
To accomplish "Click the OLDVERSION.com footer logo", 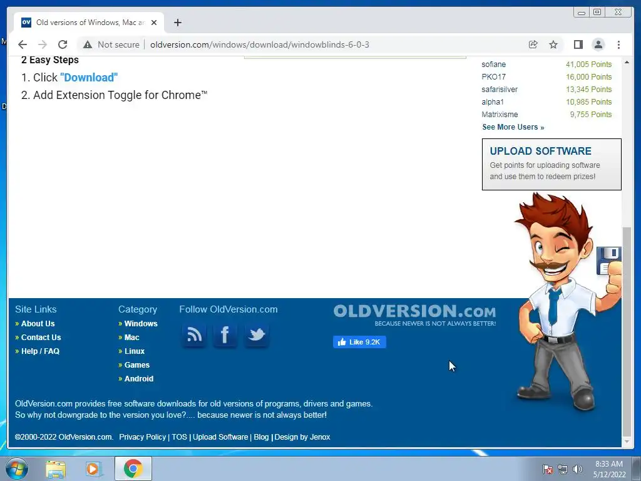I will (414, 315).
